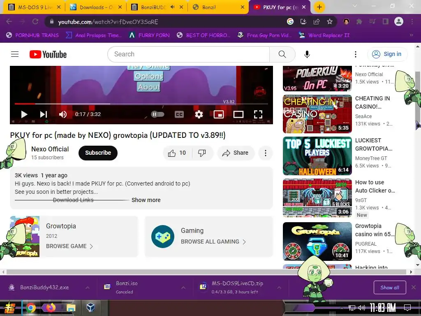Open system volume in tray
421x316 pixels.
[362, 308]
